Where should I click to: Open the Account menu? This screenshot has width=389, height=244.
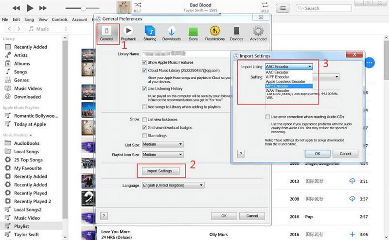point(80,19)
